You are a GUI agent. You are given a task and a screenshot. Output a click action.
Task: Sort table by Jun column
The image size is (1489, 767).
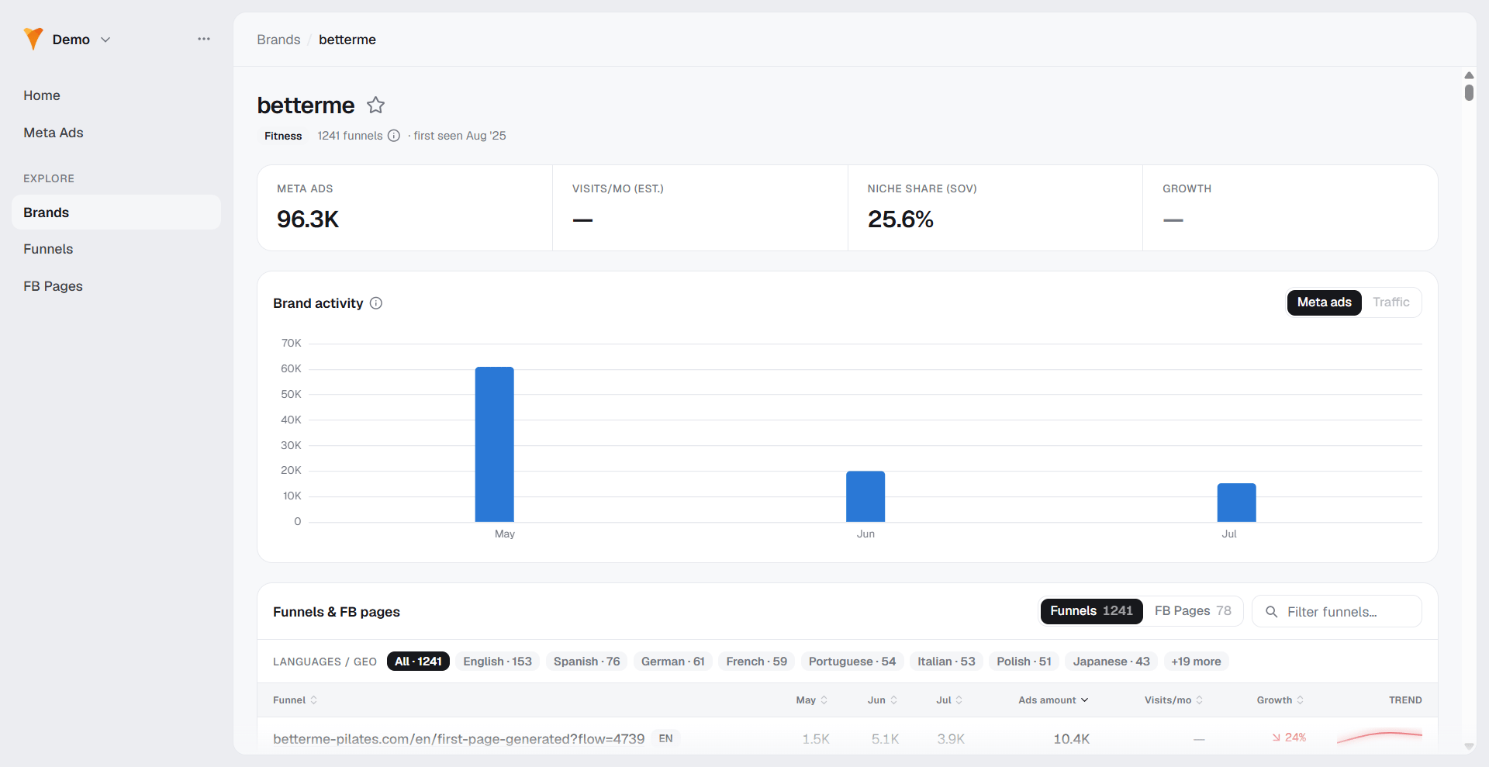[882, 700]
